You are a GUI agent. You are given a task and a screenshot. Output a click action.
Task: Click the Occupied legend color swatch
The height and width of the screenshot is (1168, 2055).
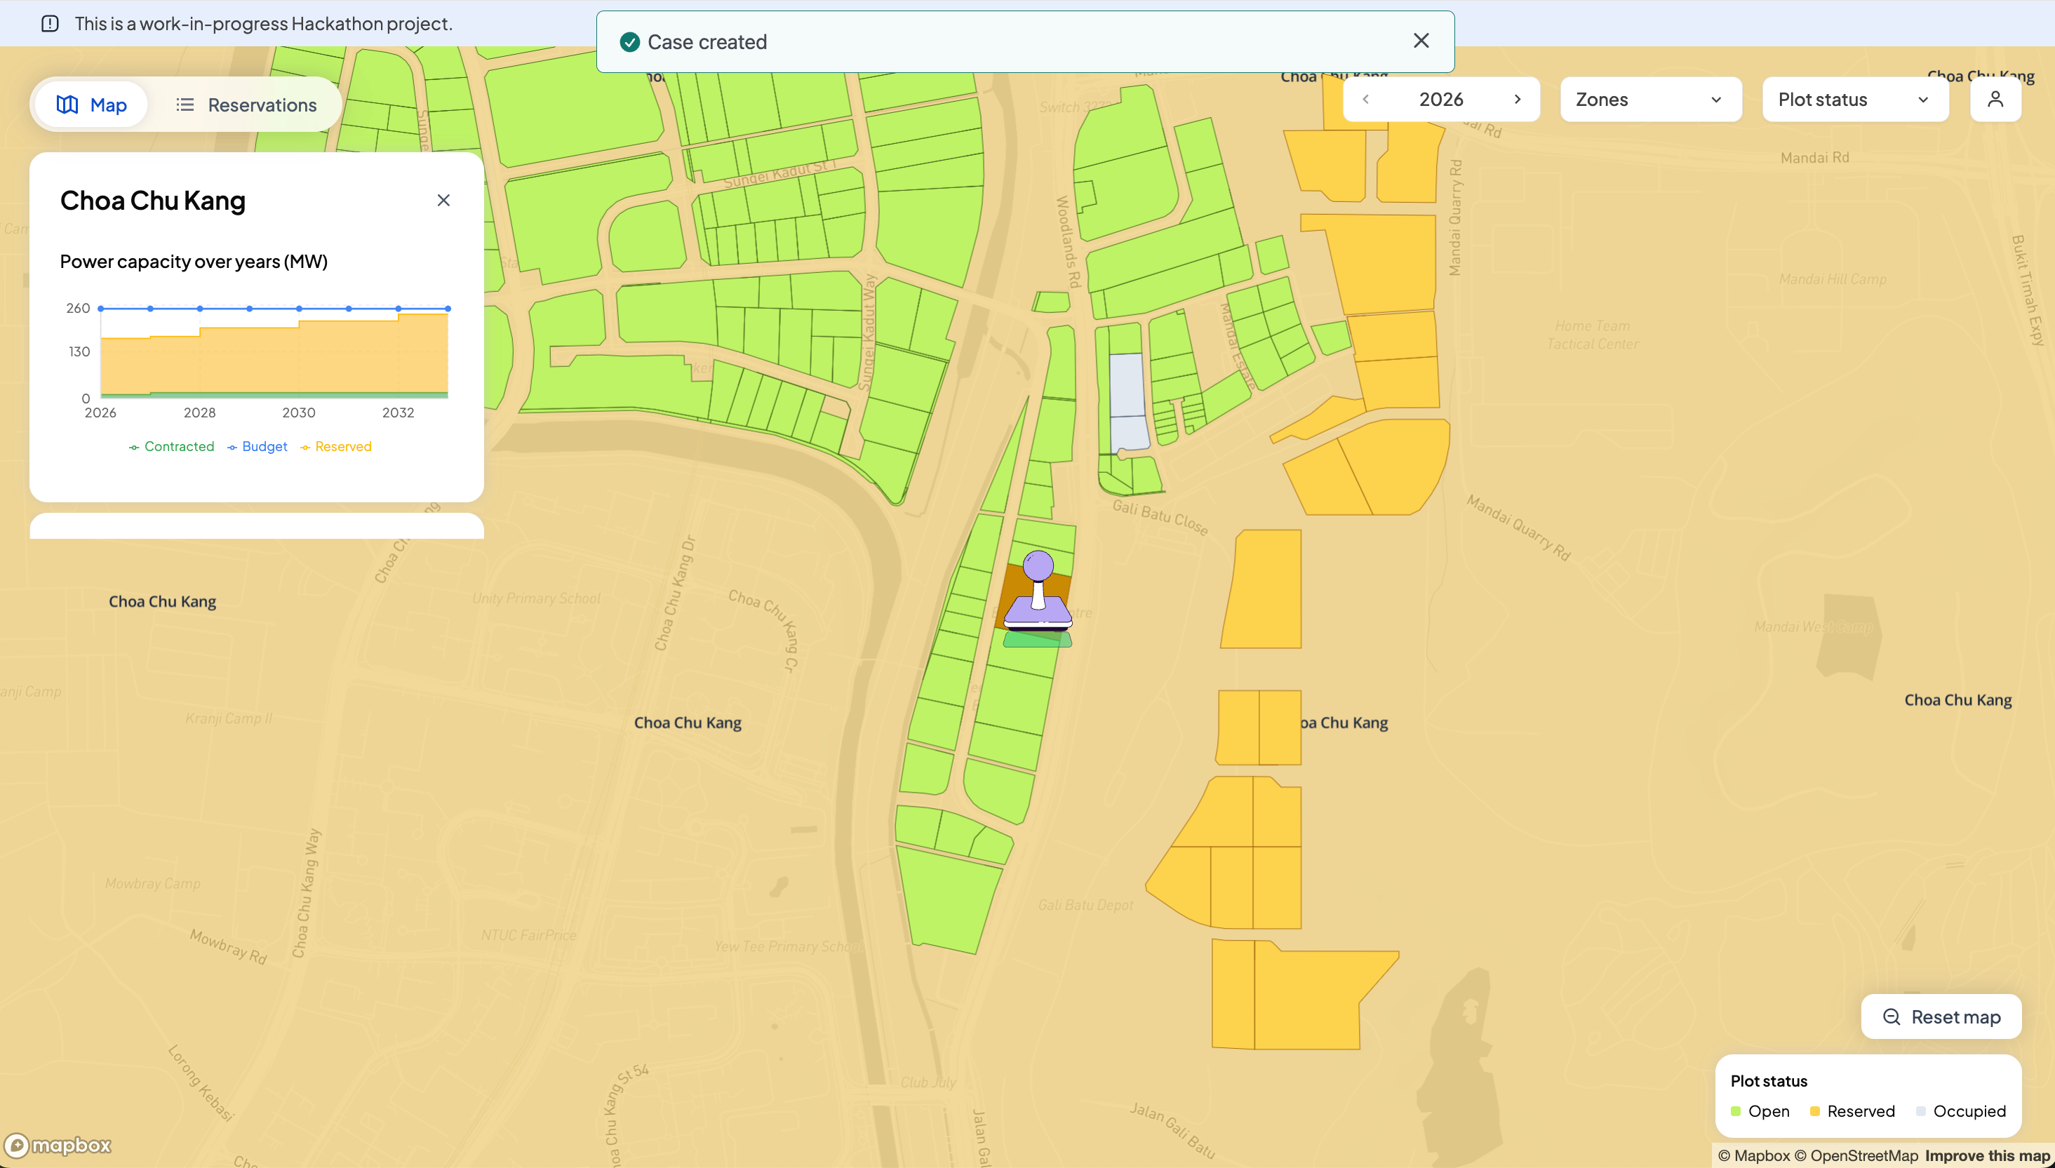coord(1921,1111)
